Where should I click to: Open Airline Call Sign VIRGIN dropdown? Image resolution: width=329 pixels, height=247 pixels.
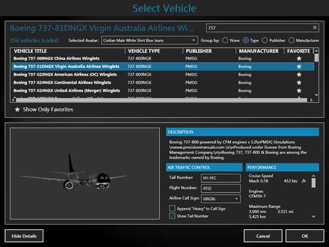coord(220,199)
